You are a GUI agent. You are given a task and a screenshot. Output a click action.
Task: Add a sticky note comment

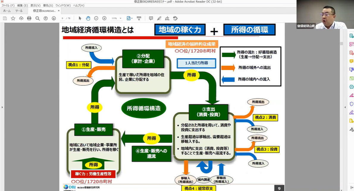click(x=151, y=18)
